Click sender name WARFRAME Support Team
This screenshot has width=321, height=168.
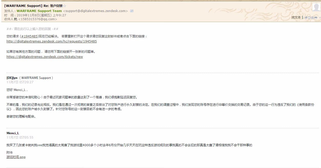39,11
